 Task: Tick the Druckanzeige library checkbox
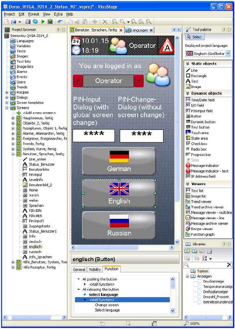[x=199, y=281]
